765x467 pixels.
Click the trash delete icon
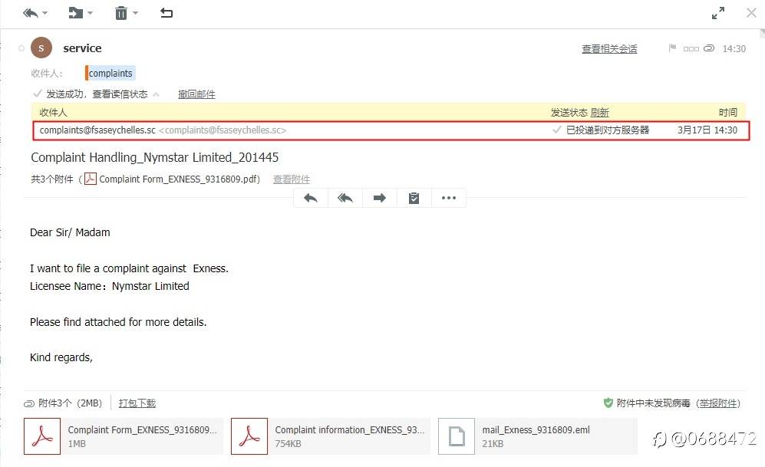[121, 13]
